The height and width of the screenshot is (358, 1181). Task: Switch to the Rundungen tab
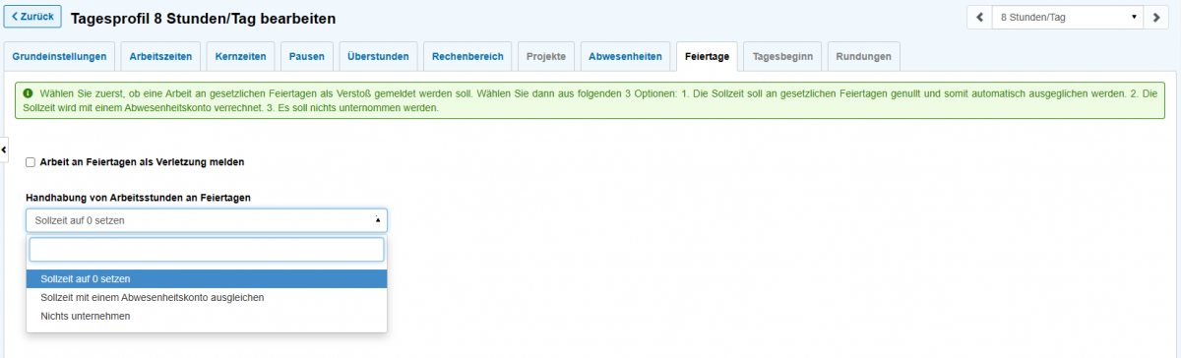pyautogui.click(x=863, y=57)
